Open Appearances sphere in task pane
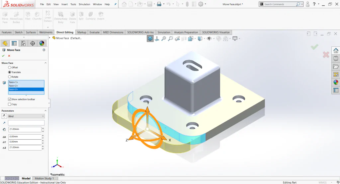This screenshot has width=340, height=184. [336, 82]
